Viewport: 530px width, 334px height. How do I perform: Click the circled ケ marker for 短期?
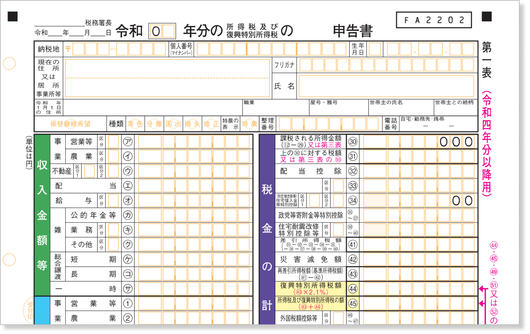128,259
